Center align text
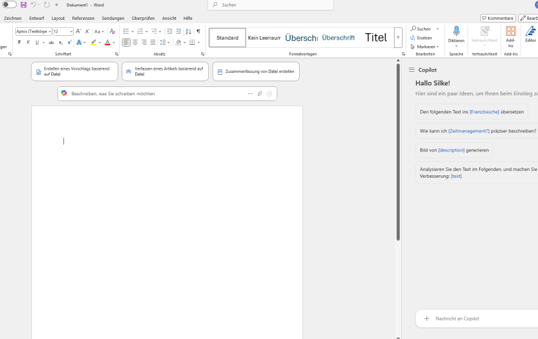538x339 pixels. pyautogui.click(x=135, y=42)
